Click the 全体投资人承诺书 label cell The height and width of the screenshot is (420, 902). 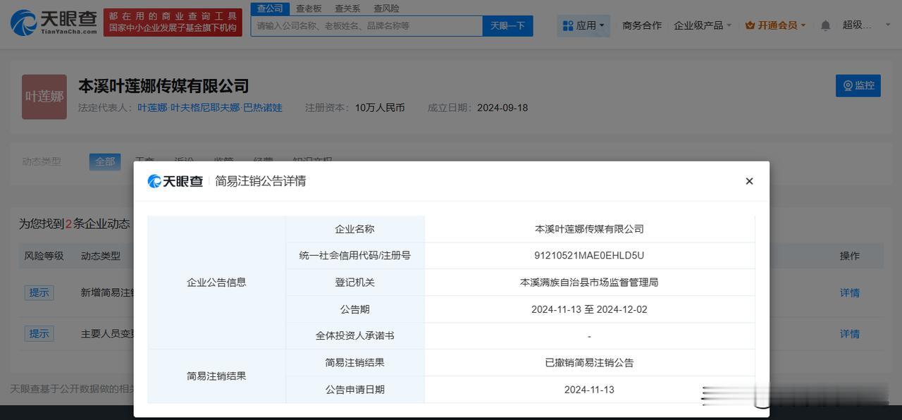click(x=354, y=336)
